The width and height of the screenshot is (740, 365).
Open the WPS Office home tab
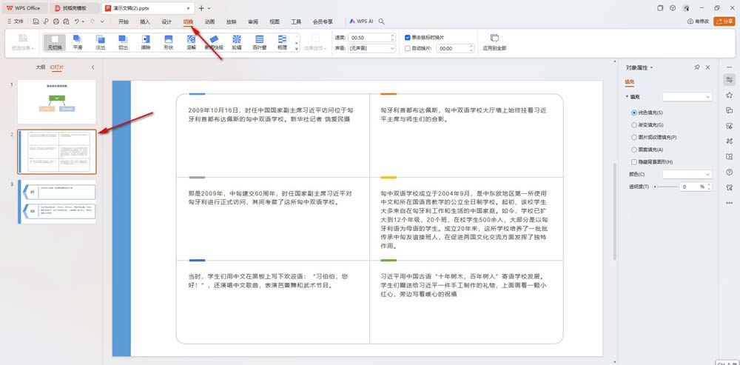24,8
